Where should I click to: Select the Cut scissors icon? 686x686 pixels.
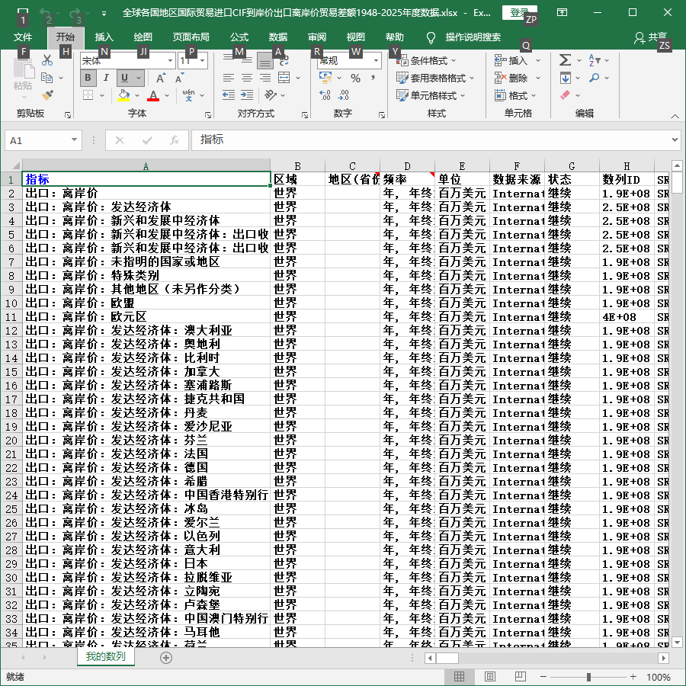(46, 60)
